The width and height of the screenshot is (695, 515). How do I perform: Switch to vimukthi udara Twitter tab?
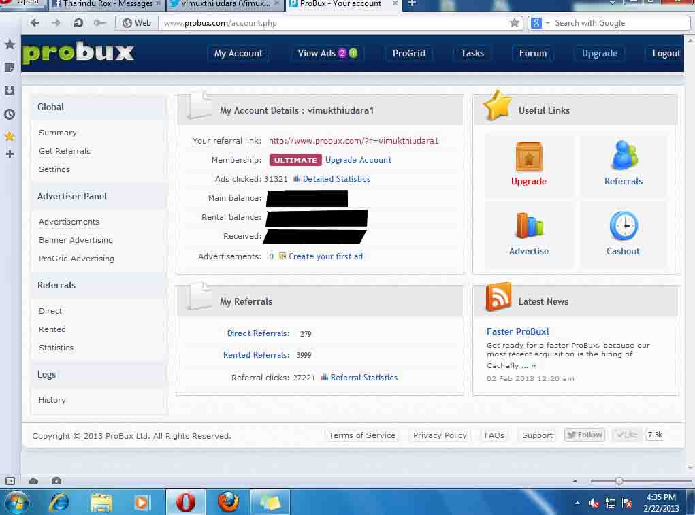tap(225, 4)
